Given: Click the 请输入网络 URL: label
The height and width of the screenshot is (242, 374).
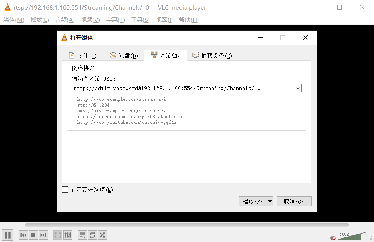Looking at the screenshot, I should point(93,79).
